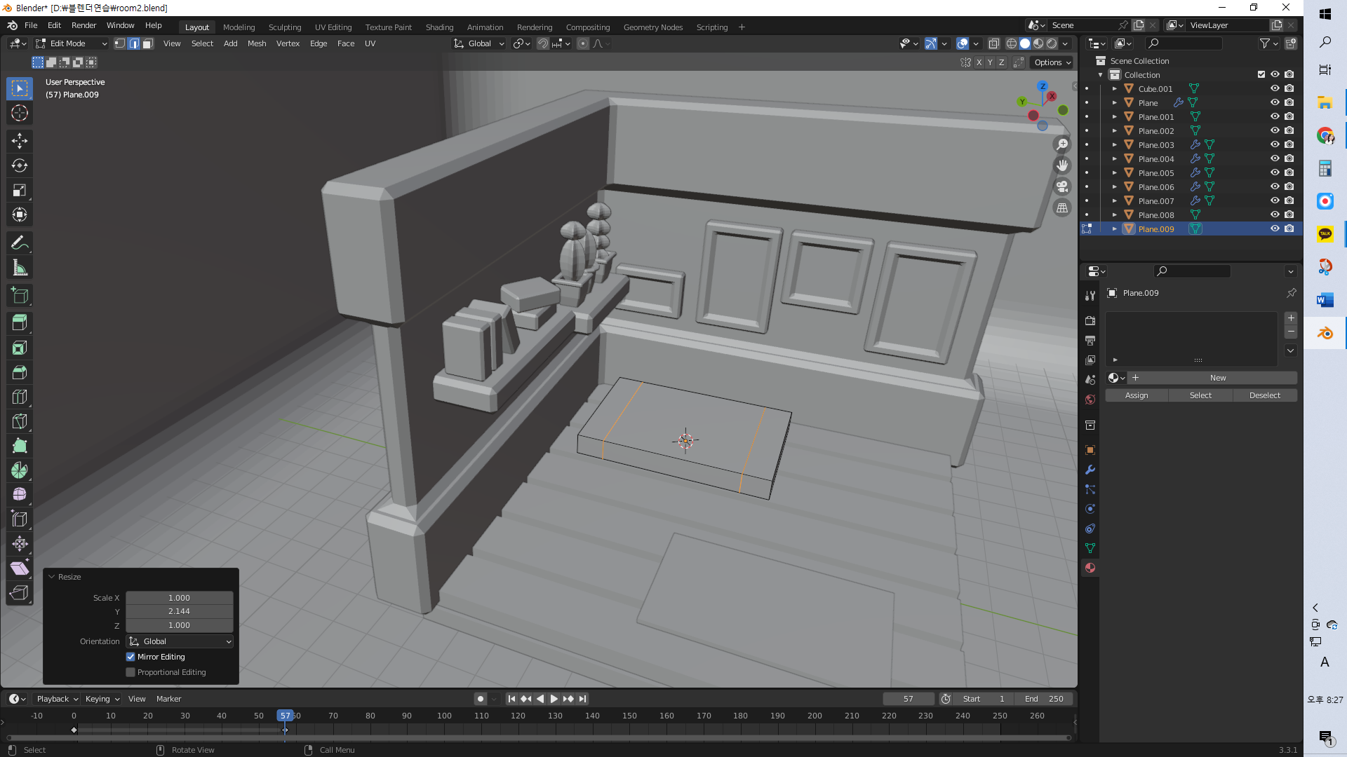The width and height of the screenshot is (1347, 757).
Task: Open the File menu
Action: point(31,25)
